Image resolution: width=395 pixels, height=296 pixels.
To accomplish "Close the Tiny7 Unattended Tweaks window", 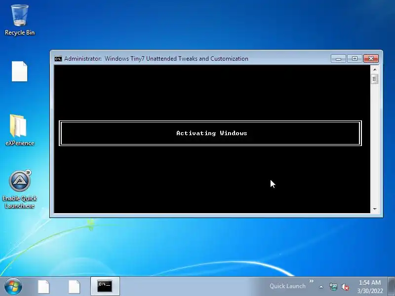I will [x=371, y=59].
